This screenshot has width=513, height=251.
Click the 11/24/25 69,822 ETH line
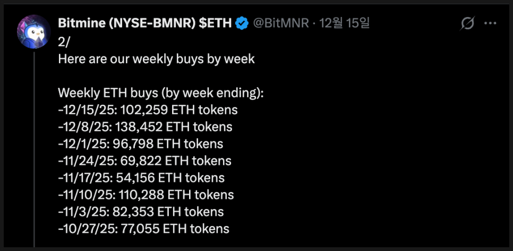tap(144, 161)
